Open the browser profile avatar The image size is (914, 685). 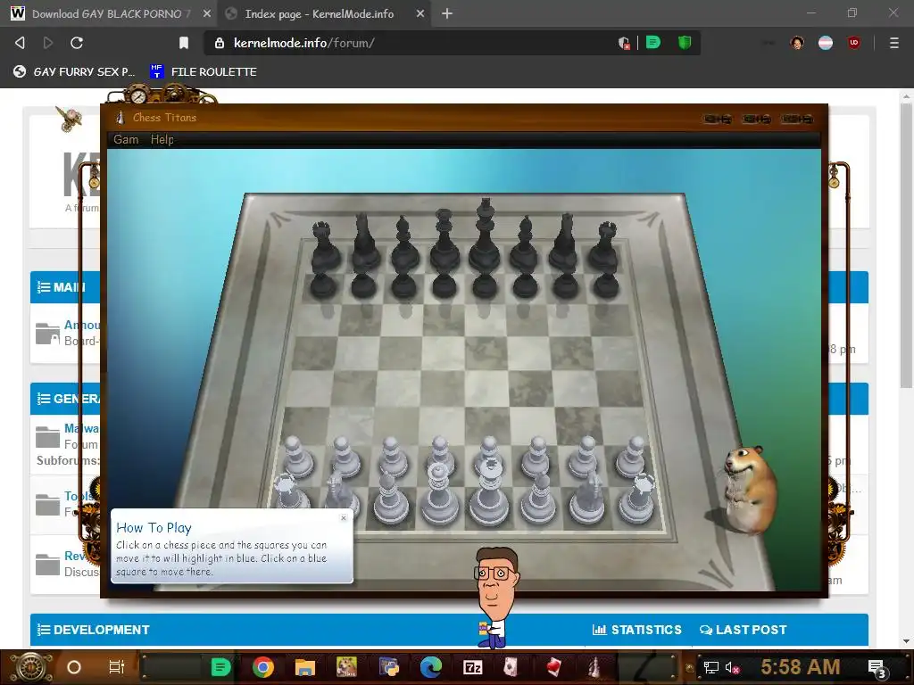(x=797, y=43)
